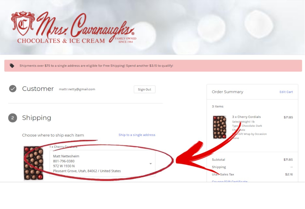Click the Shipping step number 2 icon
305x209 pixels.
13,118
